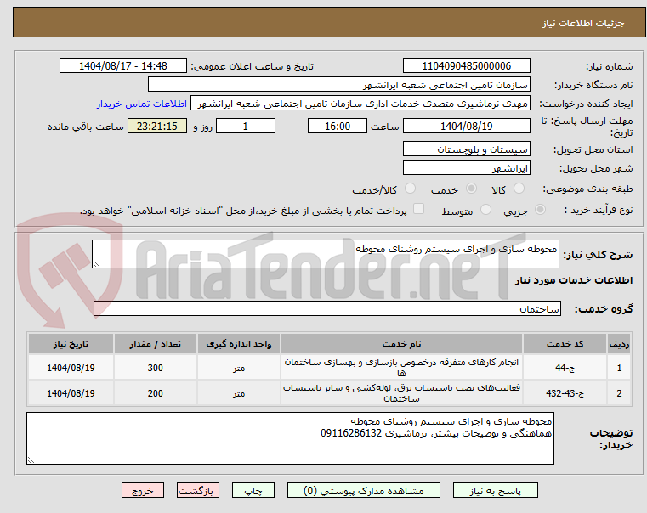Click the announcement date field 1404/08/17 - 14:48

click(123, 66)
